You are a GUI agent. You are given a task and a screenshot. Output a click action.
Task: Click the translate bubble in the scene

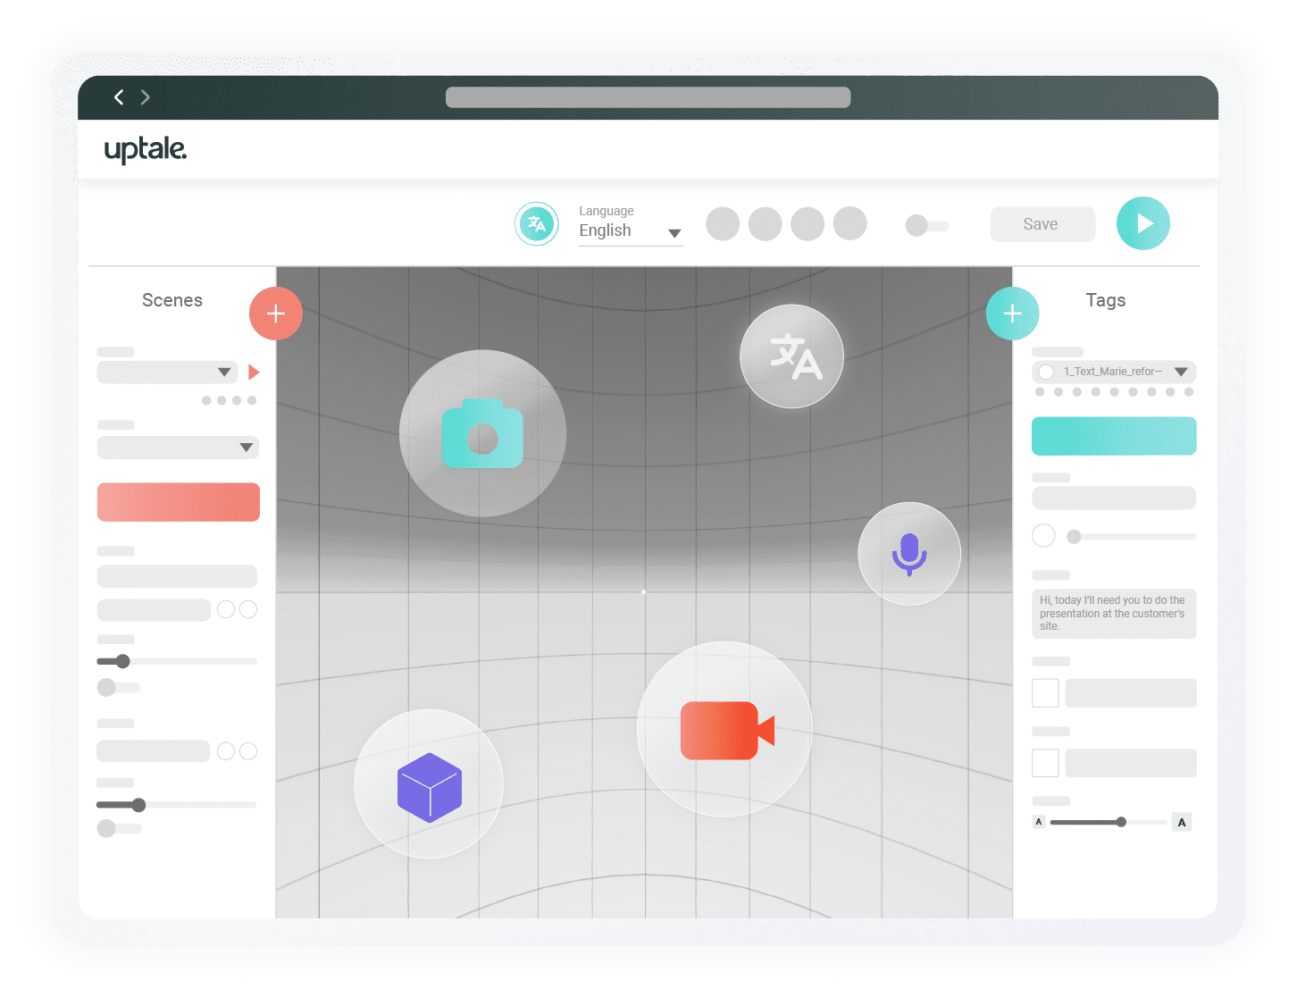click(792, 356)
